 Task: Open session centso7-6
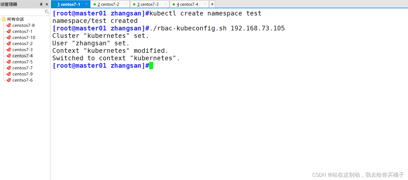point(22,80)
